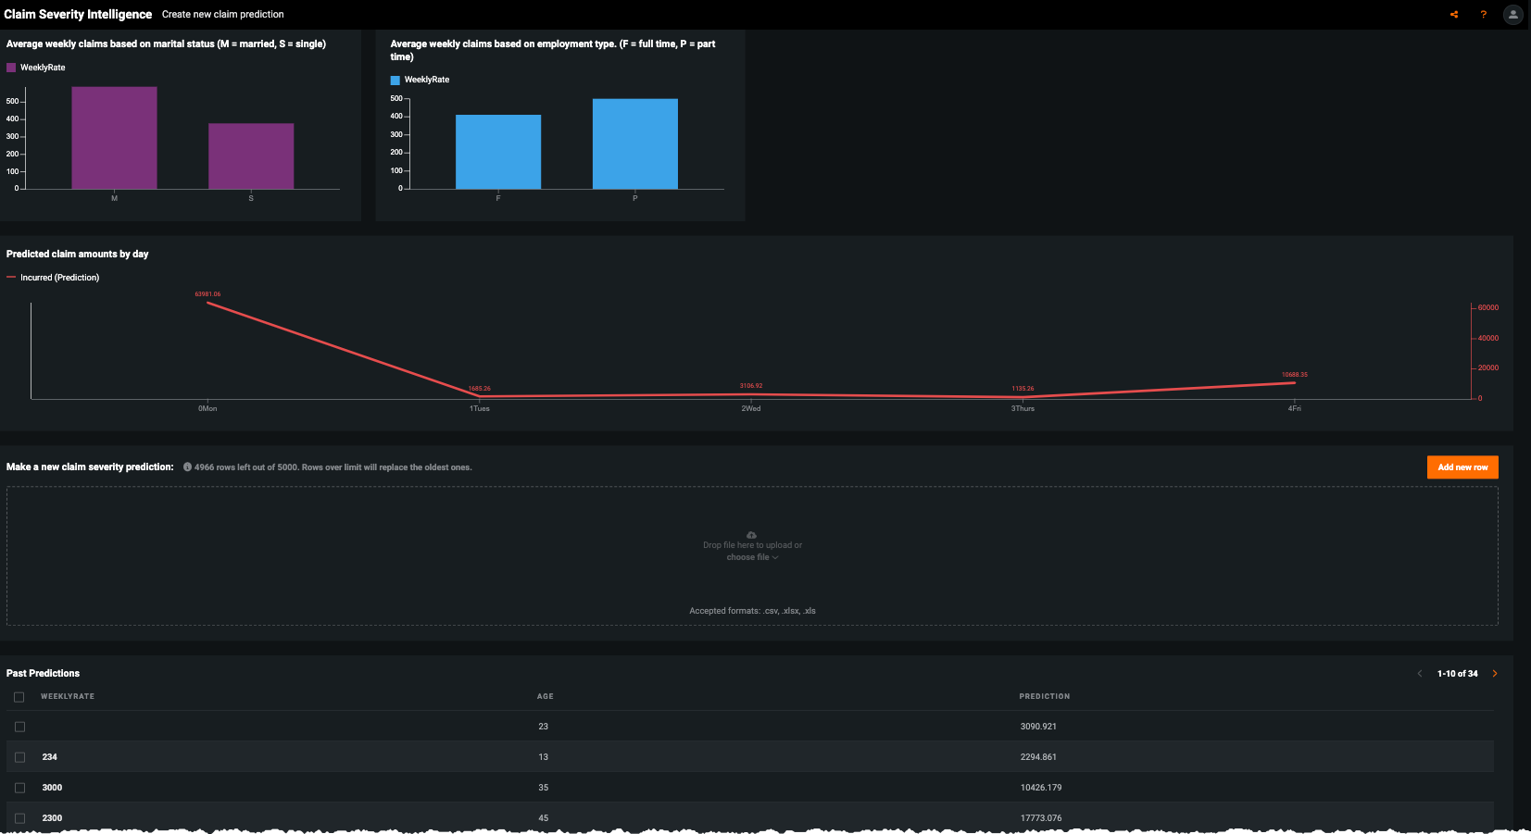
Task: Go to next page of past predictions
Action: tap(1494, 674)
